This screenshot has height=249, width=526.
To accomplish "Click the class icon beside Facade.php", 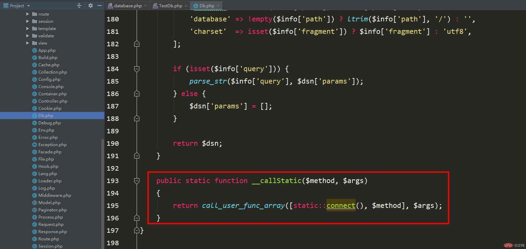I will 35,152.
